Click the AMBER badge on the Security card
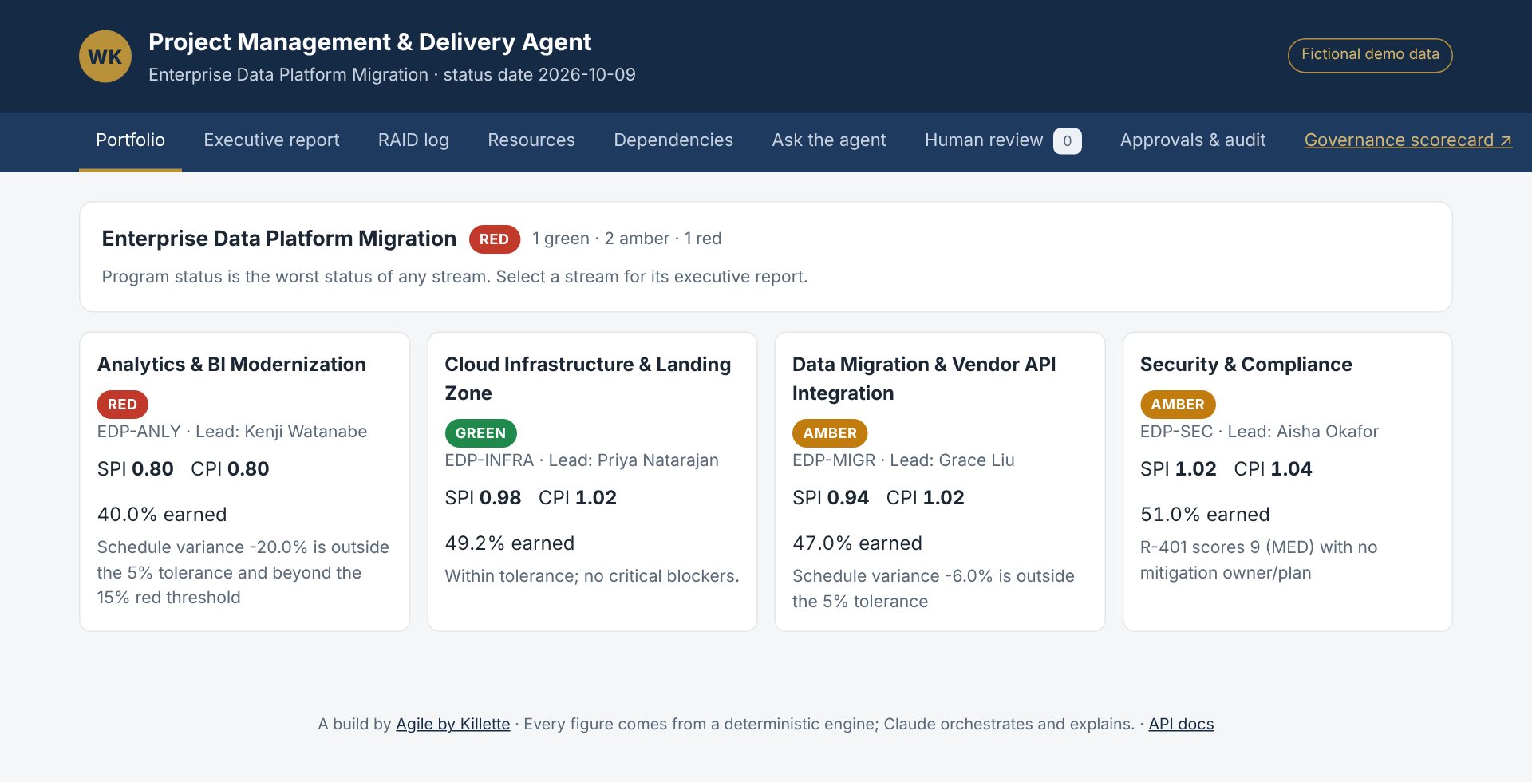 tap(1178, 405)
